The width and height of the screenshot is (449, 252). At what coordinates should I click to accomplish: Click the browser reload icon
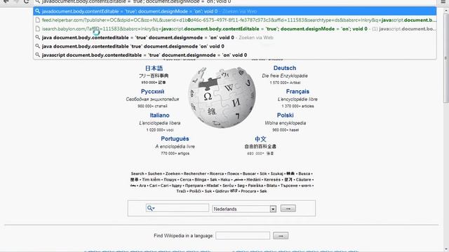[27, 1]
